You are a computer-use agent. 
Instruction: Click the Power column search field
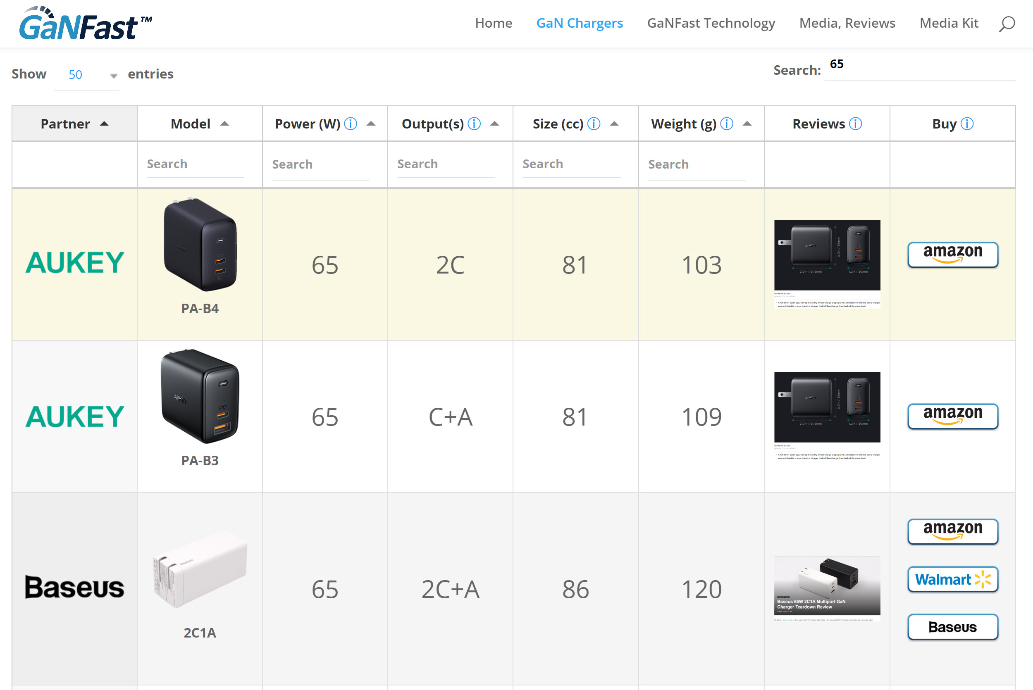(x=320, y=164)
